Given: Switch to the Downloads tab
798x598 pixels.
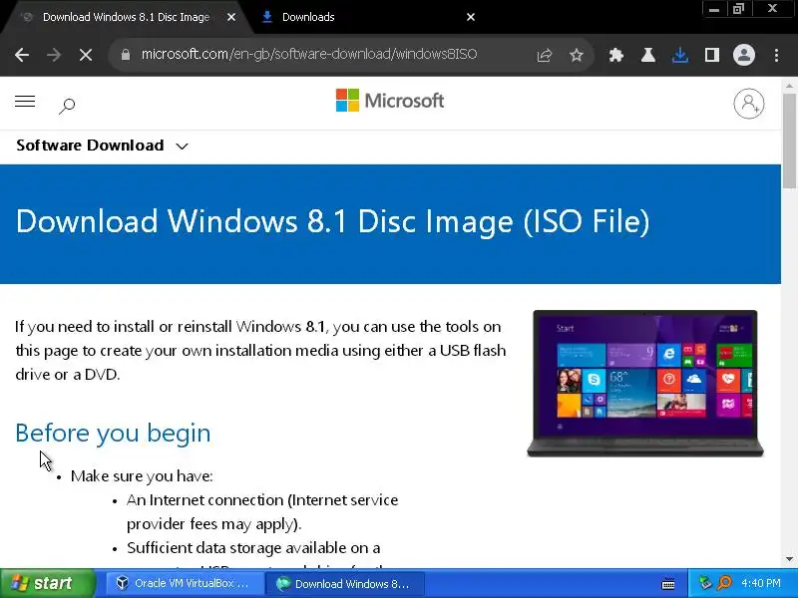Looking at the screenshot, I should click(356, 17).
